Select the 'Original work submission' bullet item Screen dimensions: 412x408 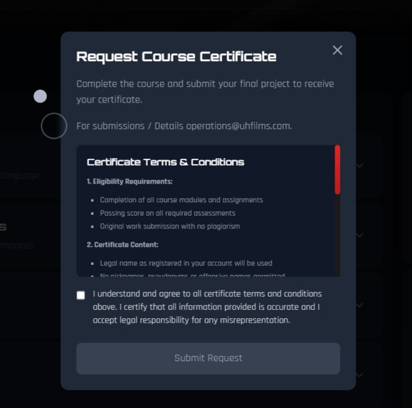[x=170, y=226]
